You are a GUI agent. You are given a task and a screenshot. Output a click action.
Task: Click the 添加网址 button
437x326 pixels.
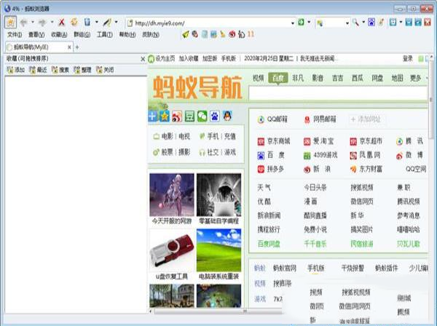366,119
